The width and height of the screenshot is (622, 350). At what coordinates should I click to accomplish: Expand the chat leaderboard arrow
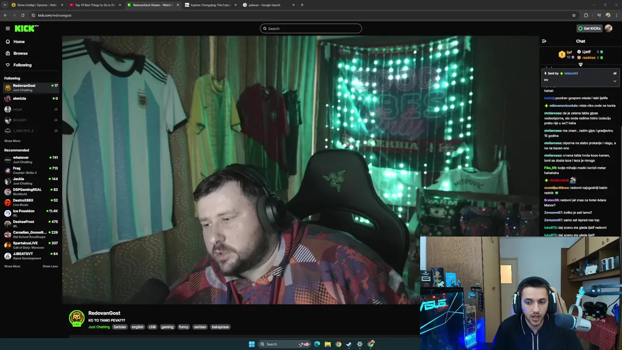581,64
